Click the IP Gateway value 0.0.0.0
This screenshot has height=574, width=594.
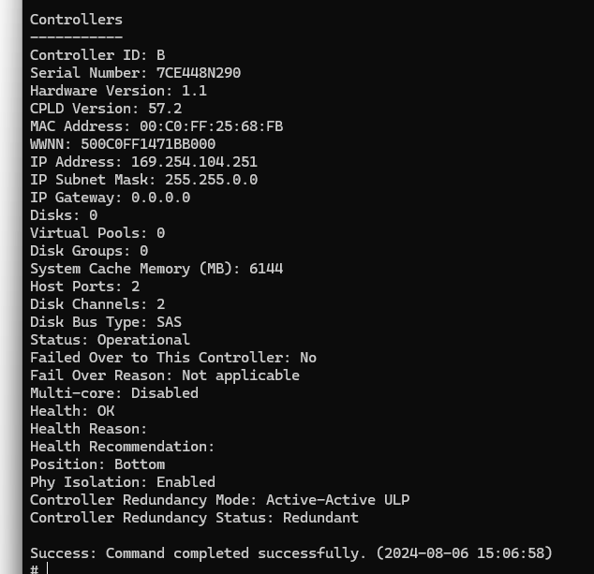(x=160, y=198)
